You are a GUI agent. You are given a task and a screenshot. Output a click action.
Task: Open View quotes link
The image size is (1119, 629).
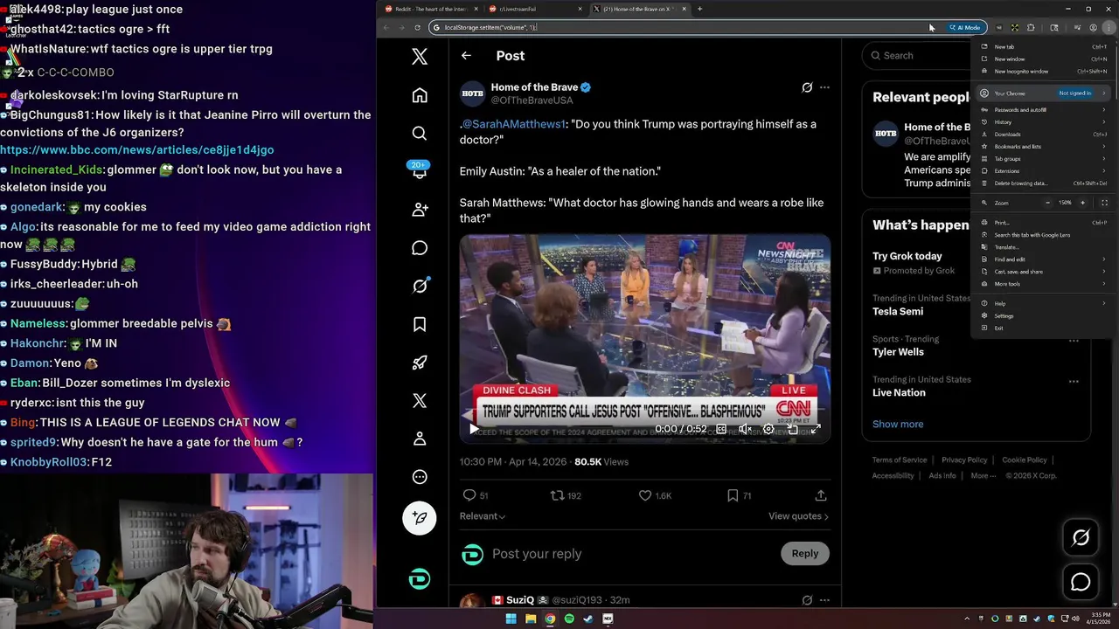pyautogui.click(x=798, y=516)
